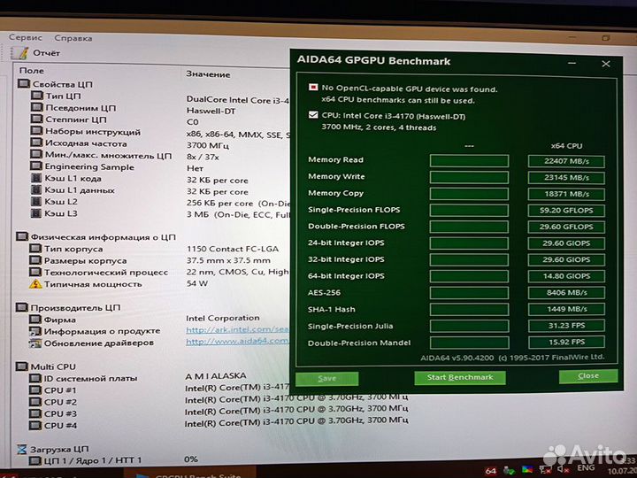Click the icon beside Тип корпуса

click(35, 249)
